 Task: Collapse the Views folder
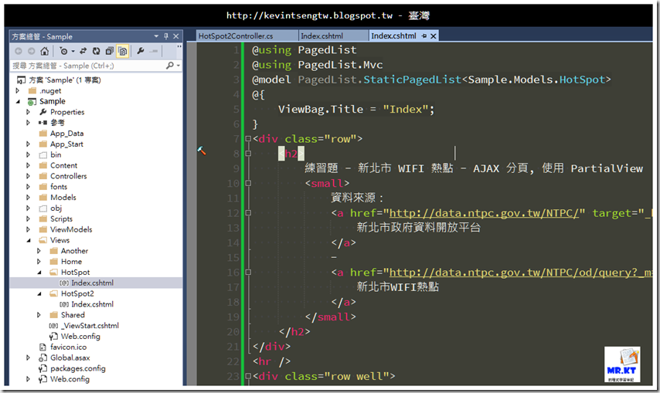click(x=29, y=240)
